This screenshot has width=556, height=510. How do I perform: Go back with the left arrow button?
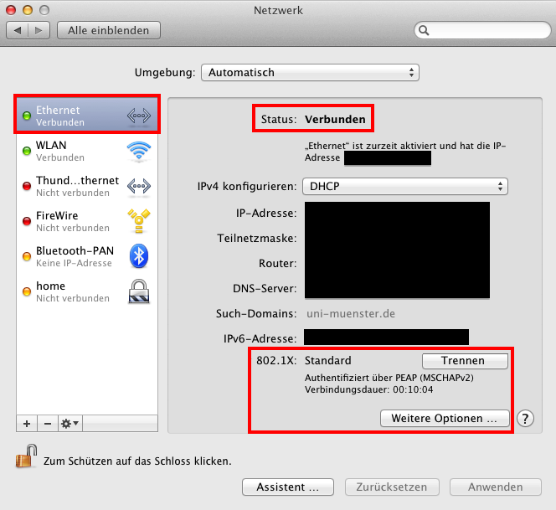coord(18,30)
